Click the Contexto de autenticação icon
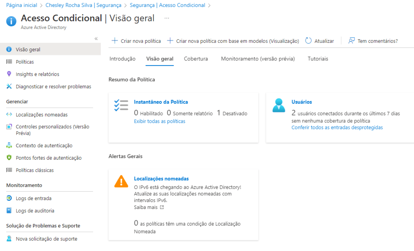 (9, 146)
